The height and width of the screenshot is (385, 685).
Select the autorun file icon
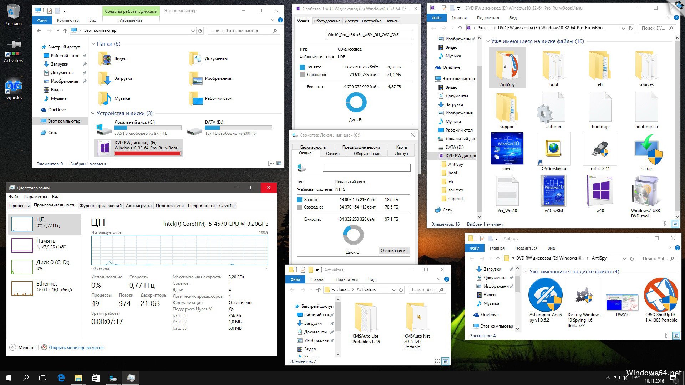point(554,110)
